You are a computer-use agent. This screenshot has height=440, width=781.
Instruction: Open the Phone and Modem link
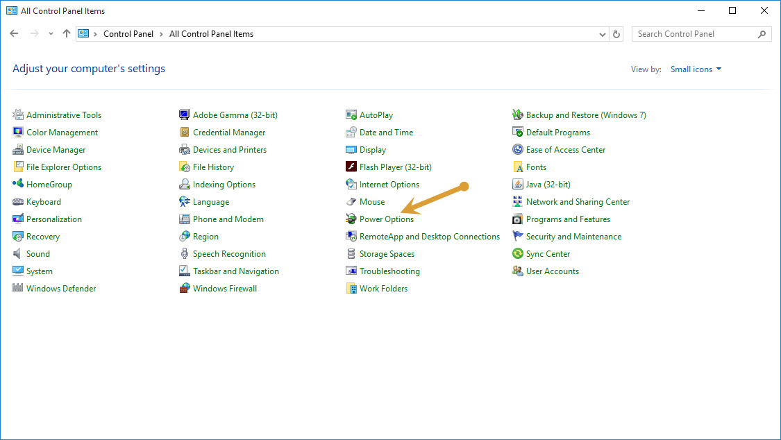point(228,219)
